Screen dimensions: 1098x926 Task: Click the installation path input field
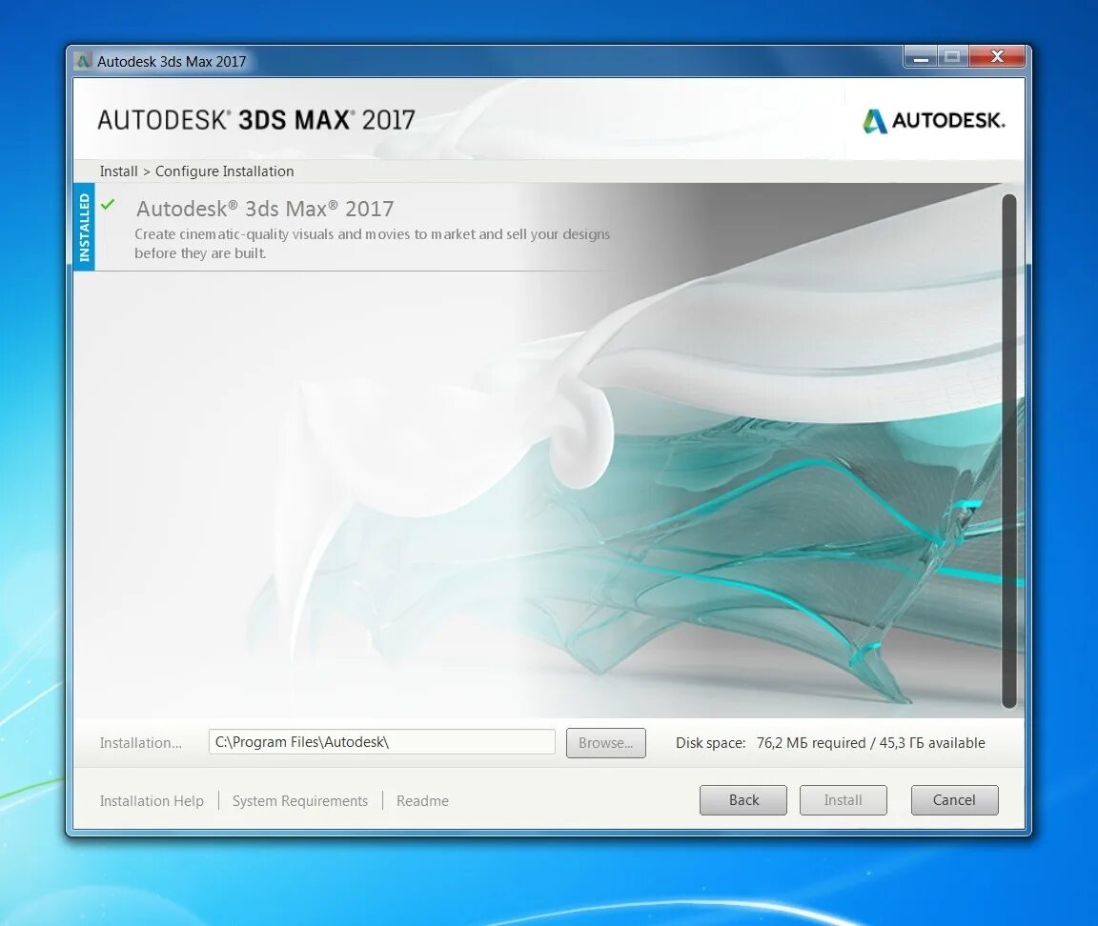point(381,742)
